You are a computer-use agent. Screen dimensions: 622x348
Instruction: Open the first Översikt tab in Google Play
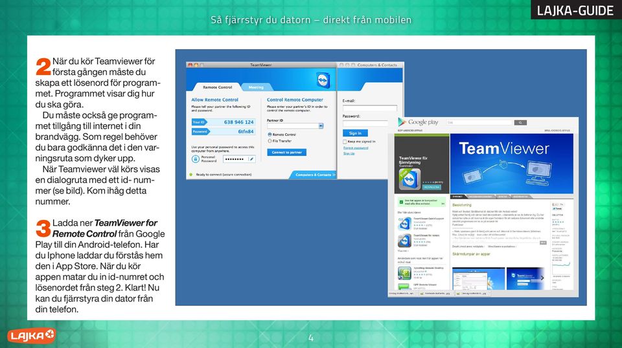tap(458, 197)
